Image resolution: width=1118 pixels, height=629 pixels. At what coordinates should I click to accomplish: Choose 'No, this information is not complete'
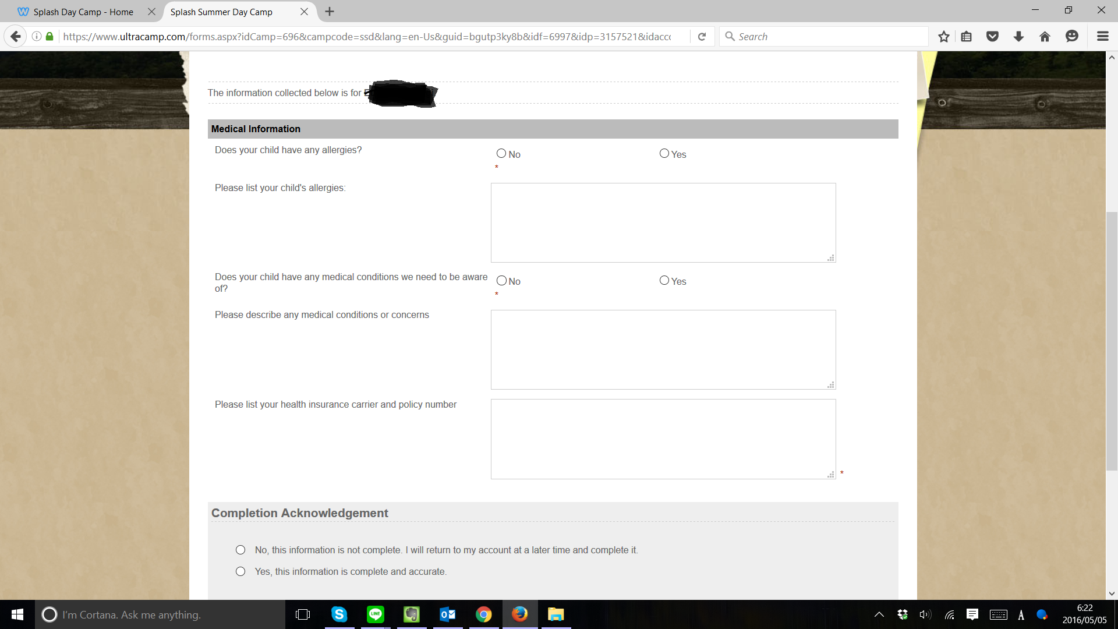240,550
